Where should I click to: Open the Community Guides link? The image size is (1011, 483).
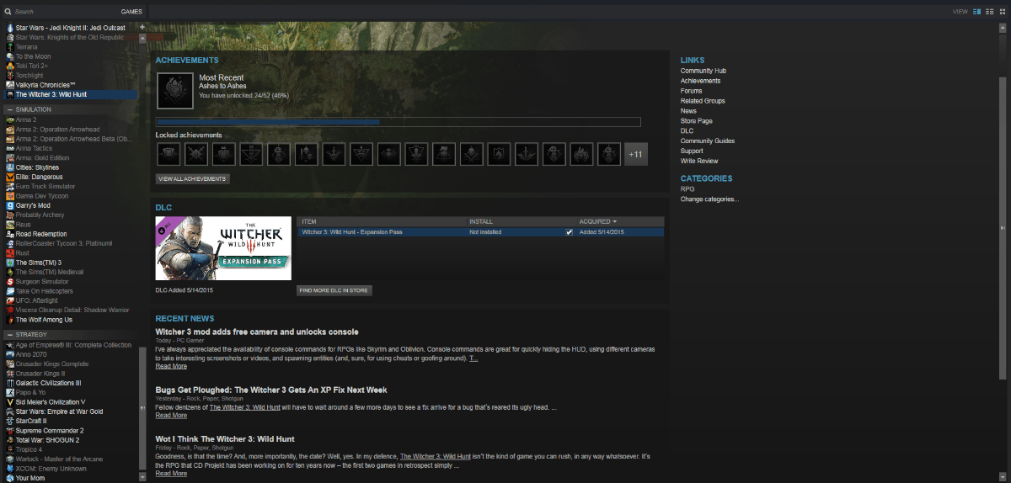[x=708, y=141]
